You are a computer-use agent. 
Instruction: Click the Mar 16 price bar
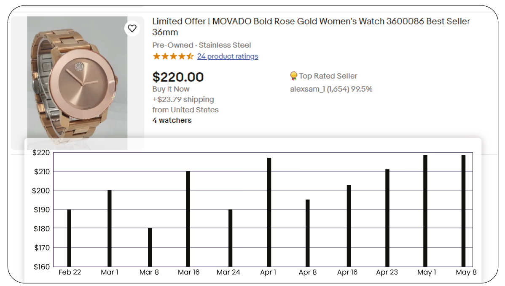point(189,219)
